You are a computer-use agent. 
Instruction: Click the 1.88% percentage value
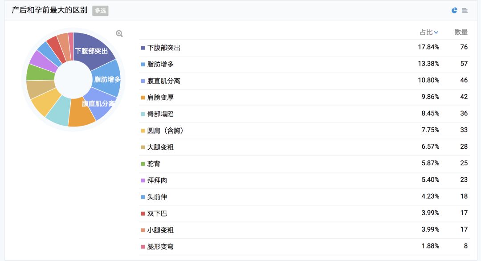coord(430,246)
